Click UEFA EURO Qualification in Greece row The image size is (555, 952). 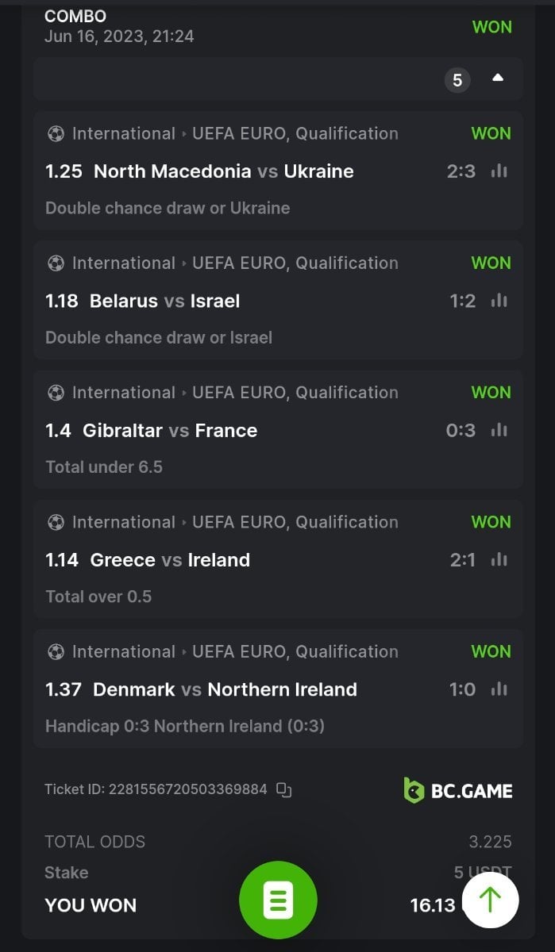295,522
